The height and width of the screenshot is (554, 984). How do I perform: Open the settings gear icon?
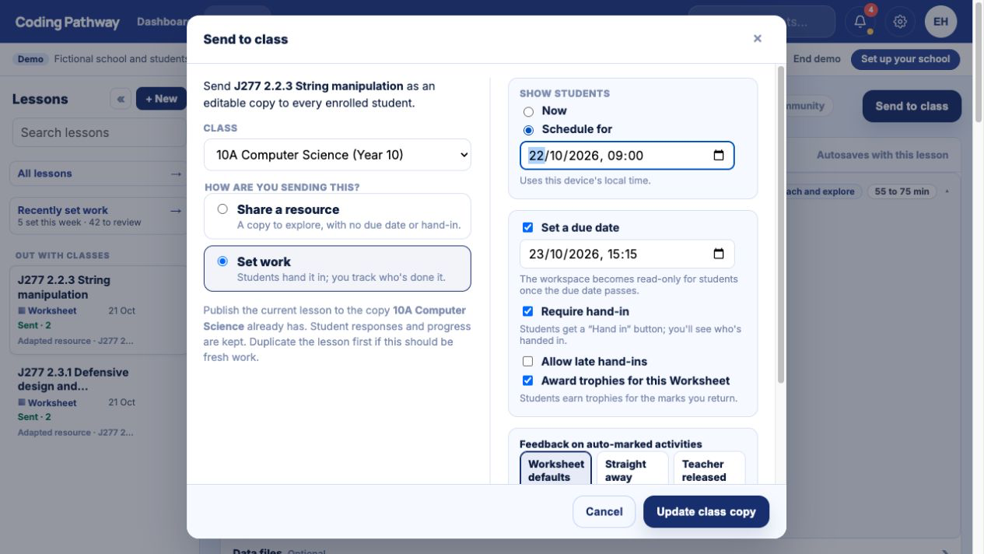click(x=900, y=22)
